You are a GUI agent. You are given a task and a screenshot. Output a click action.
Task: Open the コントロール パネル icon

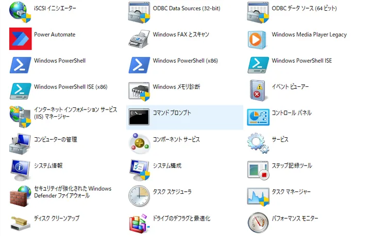click(x=258, y=117)
